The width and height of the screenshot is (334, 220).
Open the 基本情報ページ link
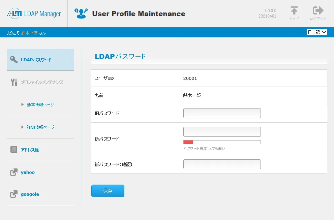pos(41,104)
